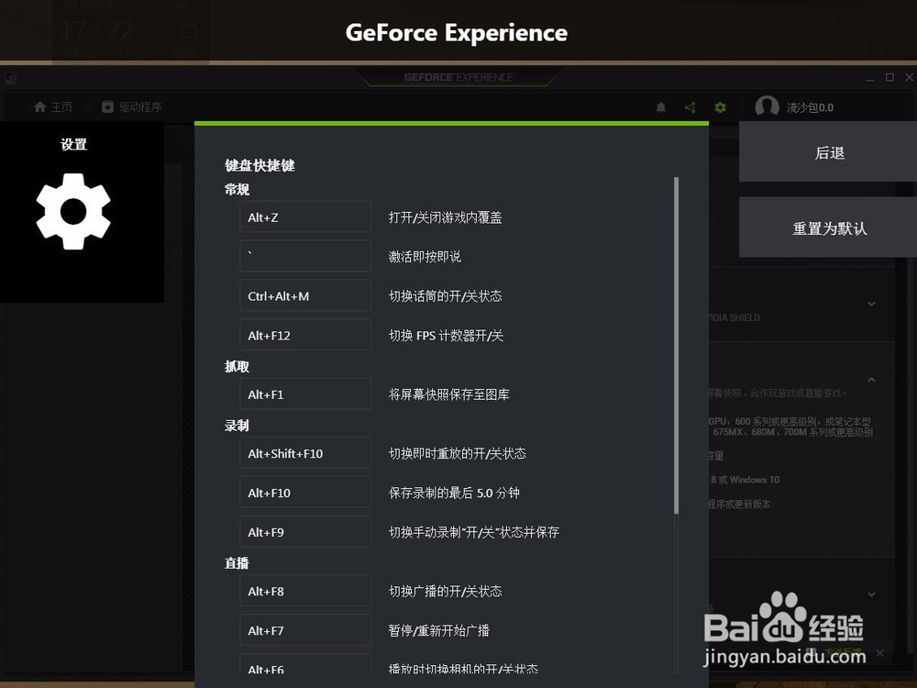
Task: Expand the NVIDIA SHIELD section chevron
Action: point(870,304)
